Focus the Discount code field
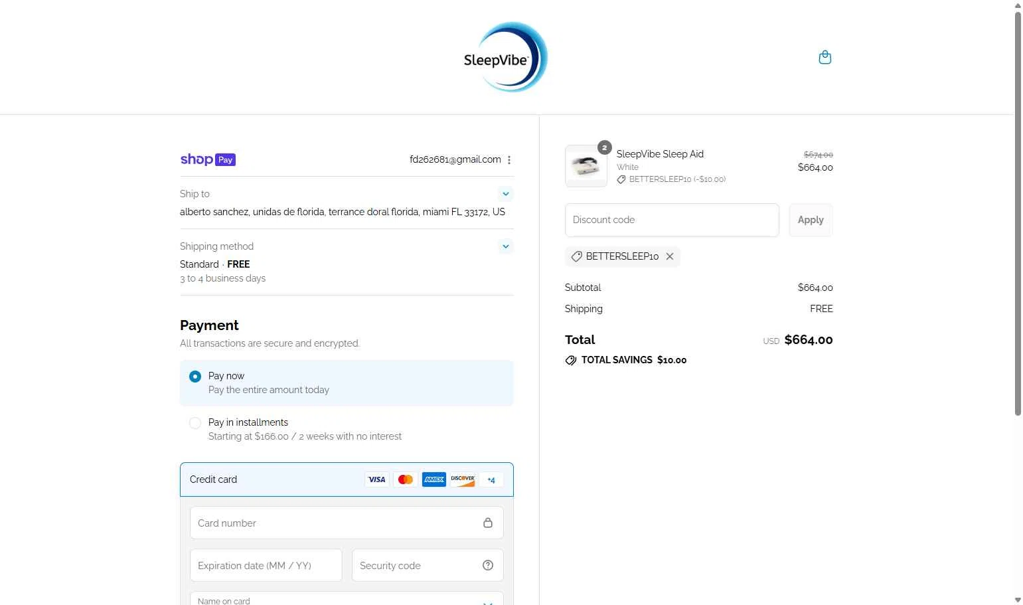The width and height of the screenshot is (1023, 605). tap(672, 220)
